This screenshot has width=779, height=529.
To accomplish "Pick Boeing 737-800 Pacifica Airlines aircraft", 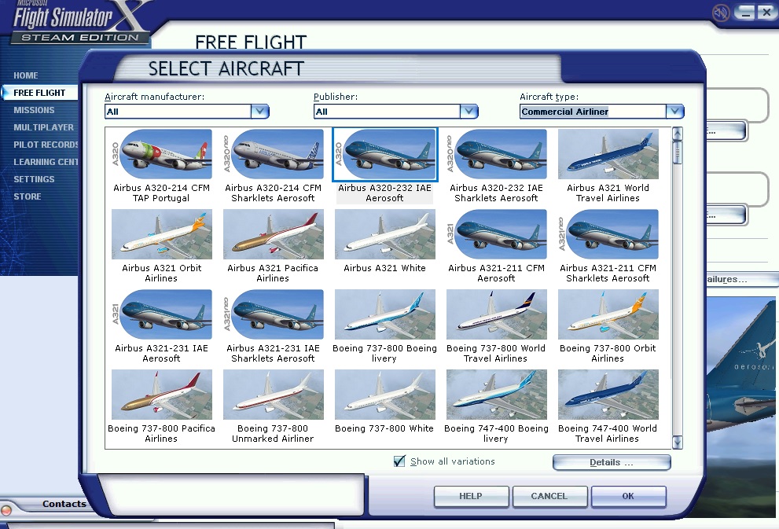I will click(162, 395).
